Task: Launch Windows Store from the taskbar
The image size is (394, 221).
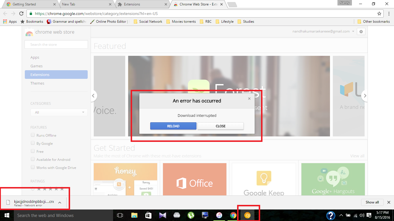Action: point(148,215)
